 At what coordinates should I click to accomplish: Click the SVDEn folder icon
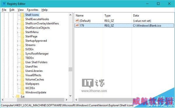[x=22, y=49]
